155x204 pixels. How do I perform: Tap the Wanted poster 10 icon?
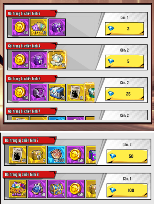pos(75,93)
